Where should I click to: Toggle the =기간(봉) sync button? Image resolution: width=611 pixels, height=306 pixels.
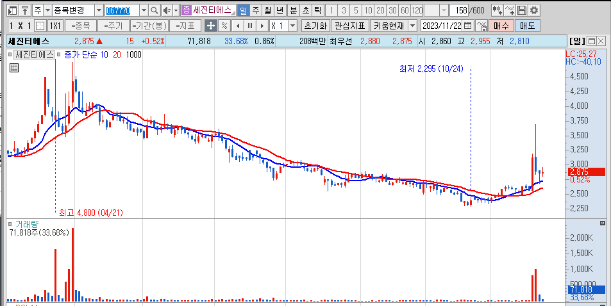pos(149,26)
